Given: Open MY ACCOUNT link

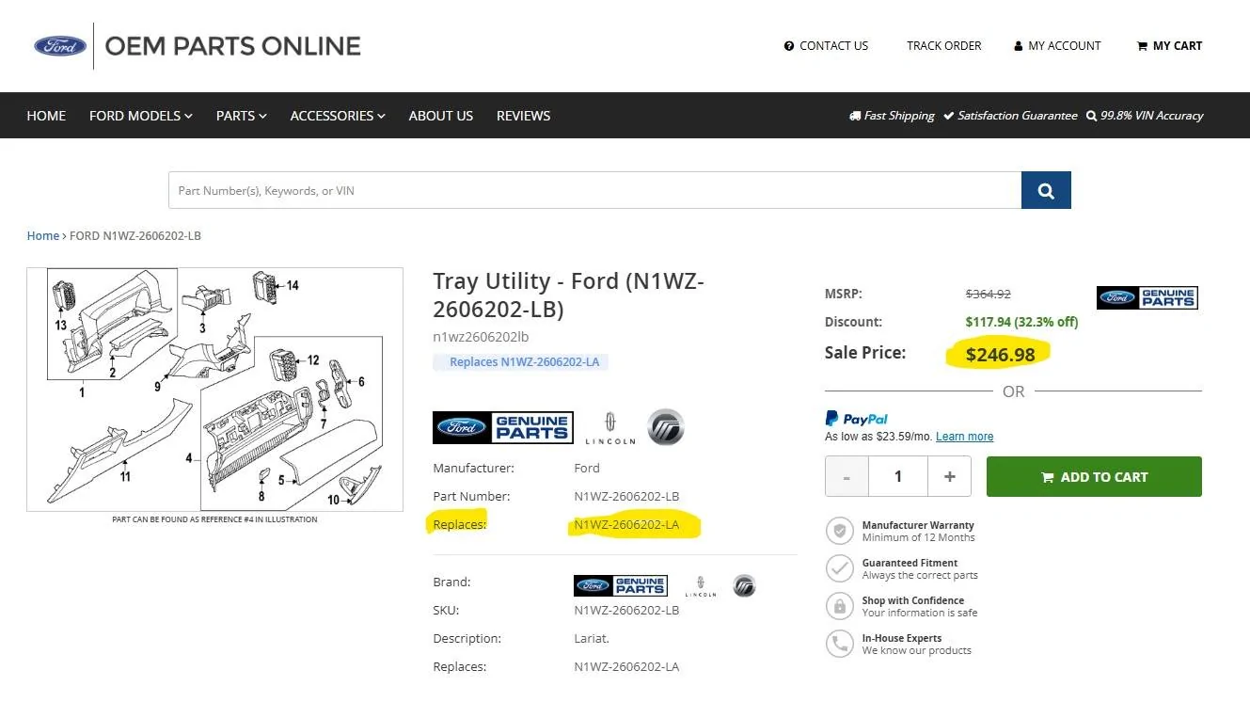Looking at the screenshot, I should pyautogui.click(x=1057, y=46).
